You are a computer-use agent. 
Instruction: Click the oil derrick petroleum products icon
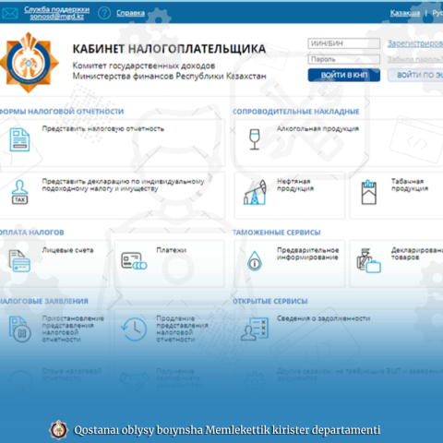click(255, 192)
